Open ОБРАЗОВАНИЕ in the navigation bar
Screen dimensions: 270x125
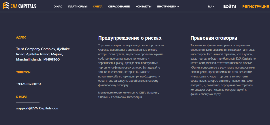tap(119, 7)
